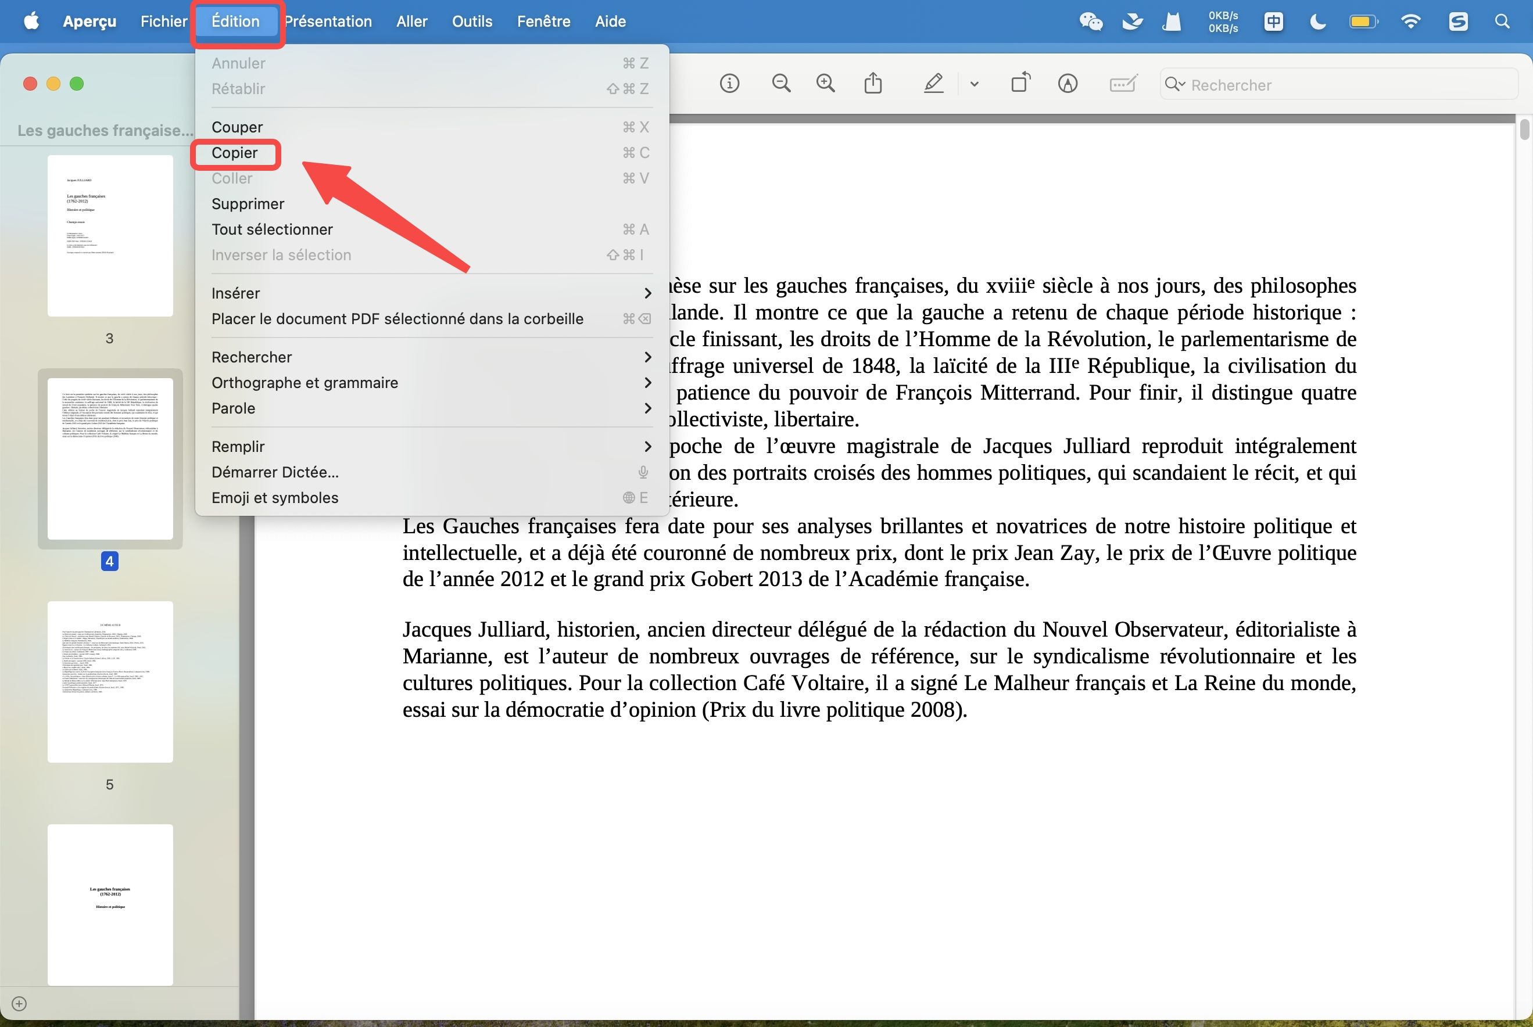Open the Share icon in toolbar
The width and height of the screenshot is (1533, 1027).
[873, 84]
